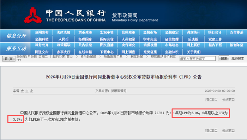Open the 公告信息 navigation item

coord(85,45)
